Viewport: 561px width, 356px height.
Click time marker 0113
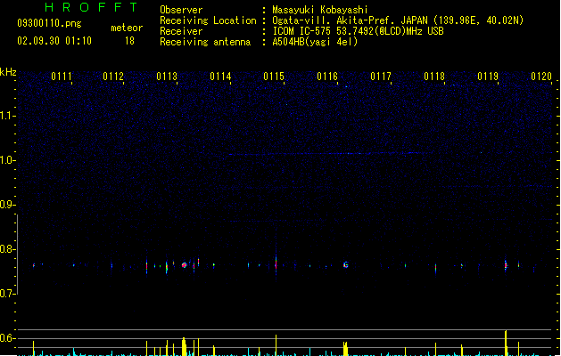pyautogui.click(x=167, y=77)
